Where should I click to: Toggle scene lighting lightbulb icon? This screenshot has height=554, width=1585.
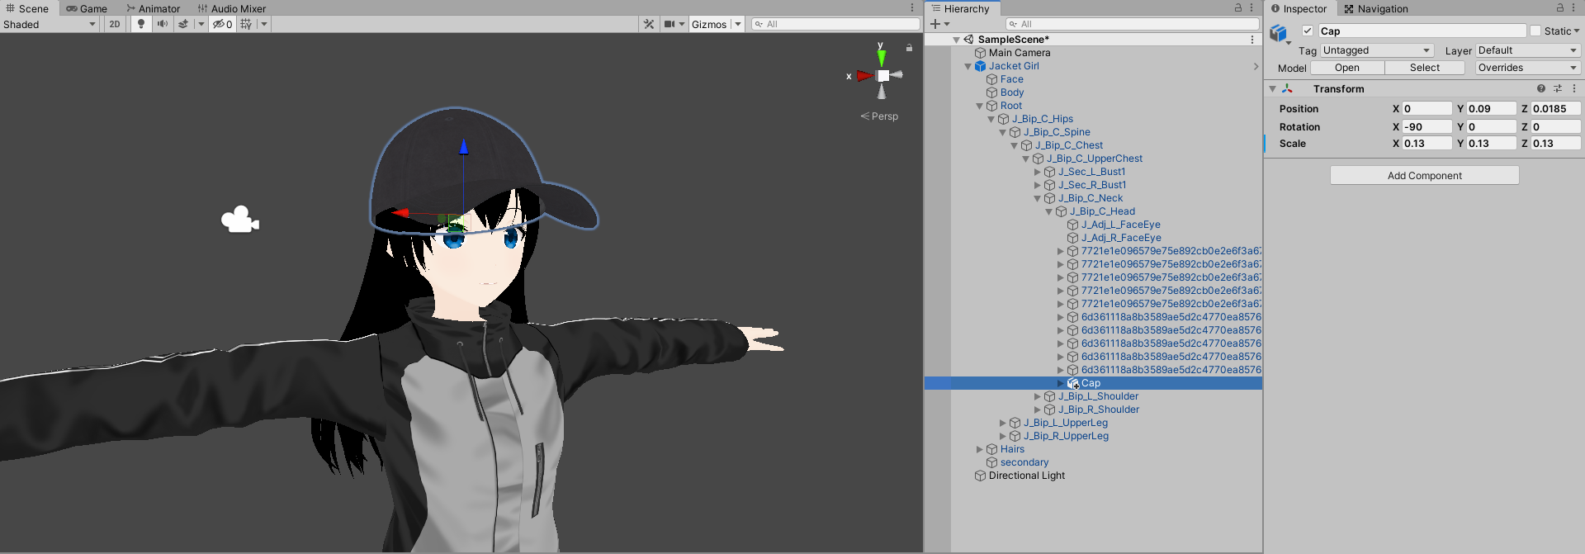140,24
